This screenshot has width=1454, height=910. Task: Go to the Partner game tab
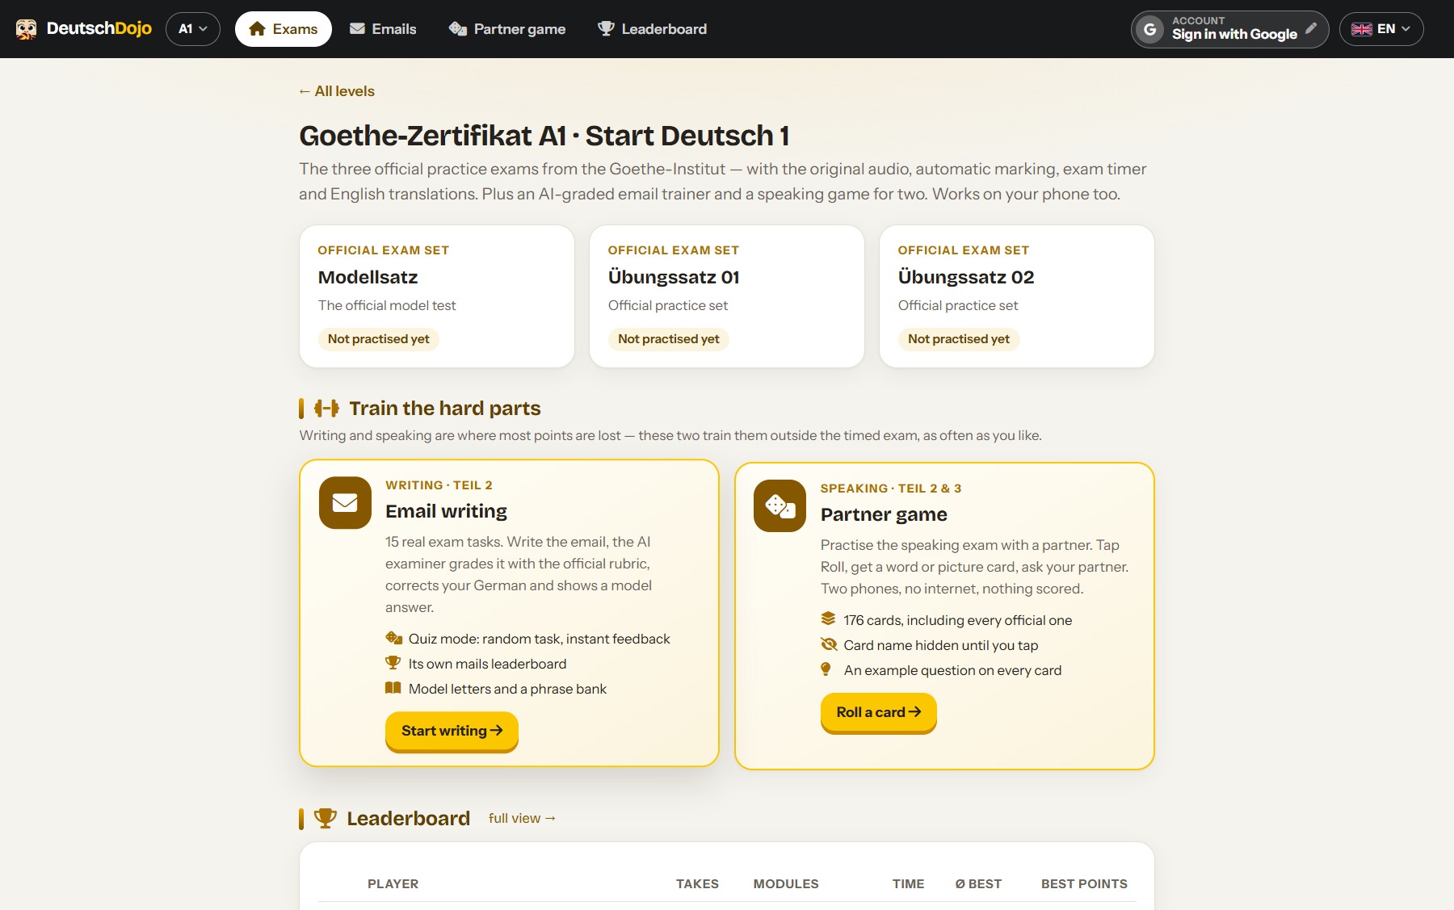click(x=507, y=29)
